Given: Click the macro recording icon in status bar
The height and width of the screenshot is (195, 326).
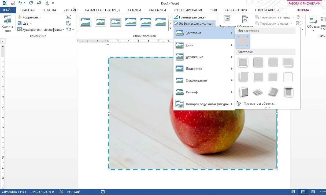Looking at the screenshot, I should 103,192.
